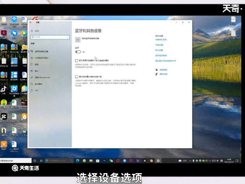
Task: Open the CapCut icon on the taskbar
Action: point(145,161)
